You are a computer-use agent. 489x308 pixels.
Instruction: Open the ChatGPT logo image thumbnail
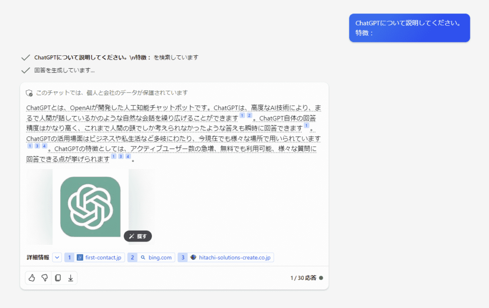pos(90,207)
